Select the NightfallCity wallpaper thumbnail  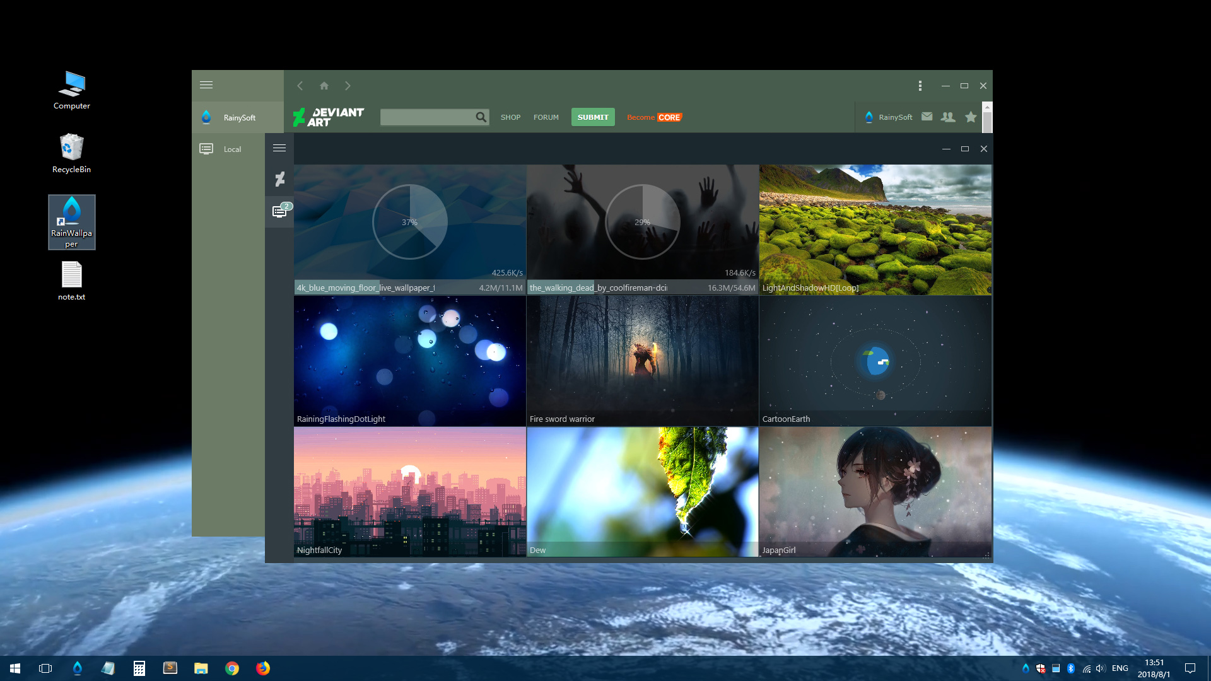[x=409, y=491]
